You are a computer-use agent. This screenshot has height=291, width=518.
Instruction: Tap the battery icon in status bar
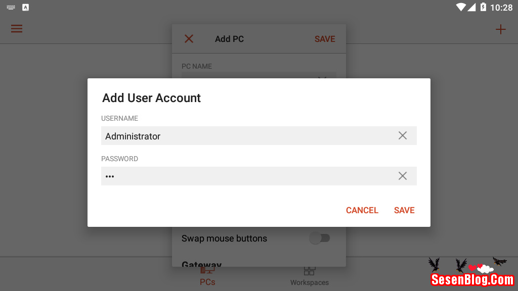pyautogui.click(x=483, y=7)
